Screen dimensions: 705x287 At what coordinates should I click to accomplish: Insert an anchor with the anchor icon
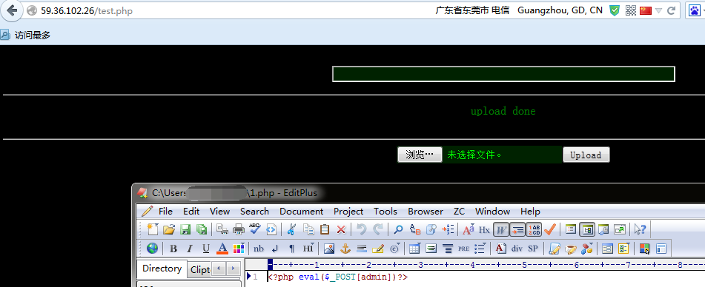pos(345,248)
